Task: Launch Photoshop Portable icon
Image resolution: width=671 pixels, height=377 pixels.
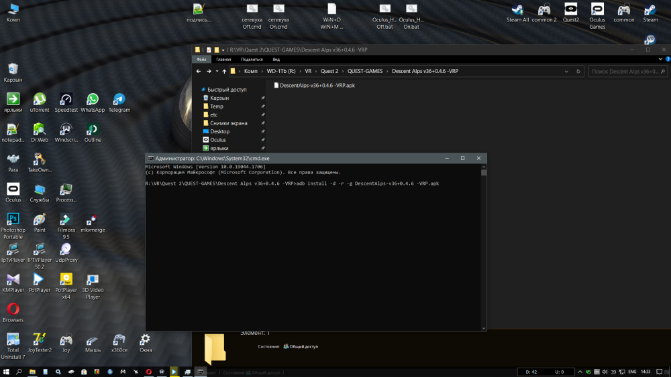Action: click(x=13, y=226)
